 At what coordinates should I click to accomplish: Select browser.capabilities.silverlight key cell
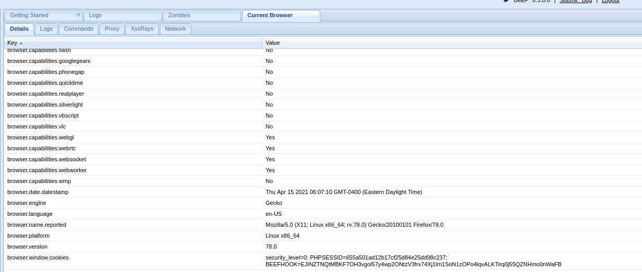(x=45, y=105)
